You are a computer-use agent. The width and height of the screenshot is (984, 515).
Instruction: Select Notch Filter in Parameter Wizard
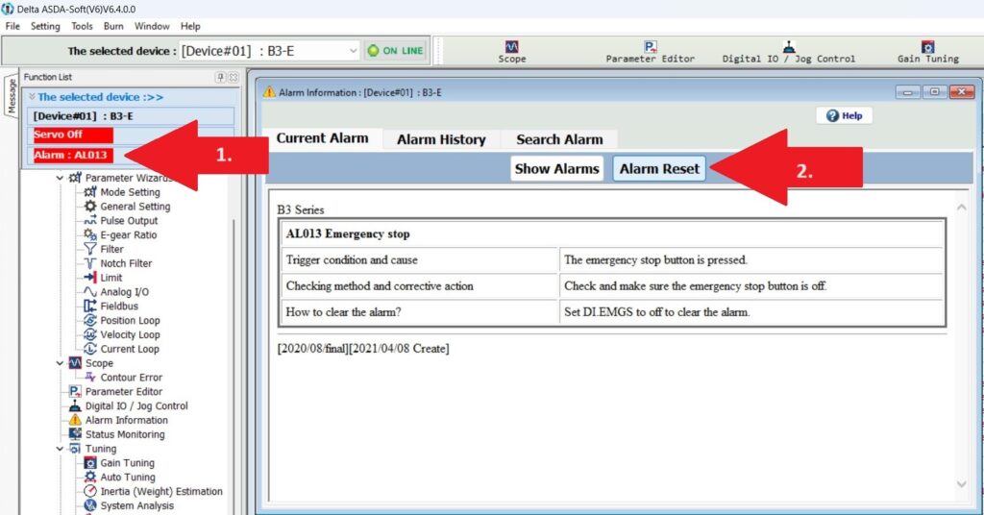point(126,263)
